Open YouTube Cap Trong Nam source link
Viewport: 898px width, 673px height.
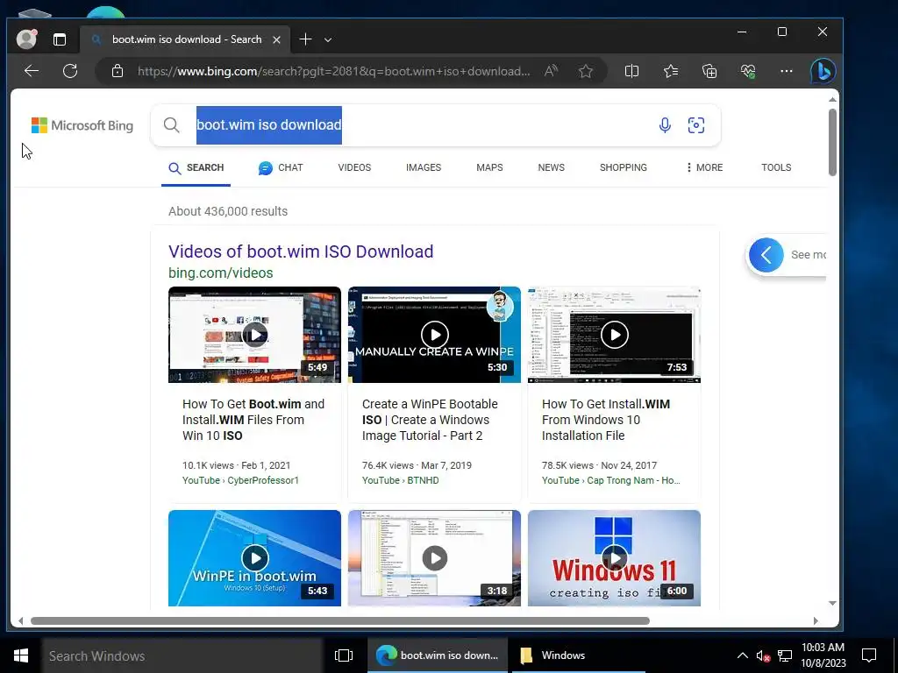pyautogui.click(x=611, y=480)
